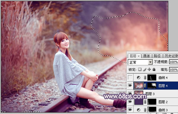Click the lock image pixels brush icon
The width and height of the screenshot is (178, 114).
144,69
